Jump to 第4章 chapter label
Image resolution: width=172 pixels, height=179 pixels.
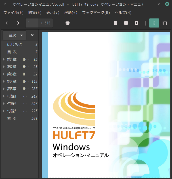point(12,81)
